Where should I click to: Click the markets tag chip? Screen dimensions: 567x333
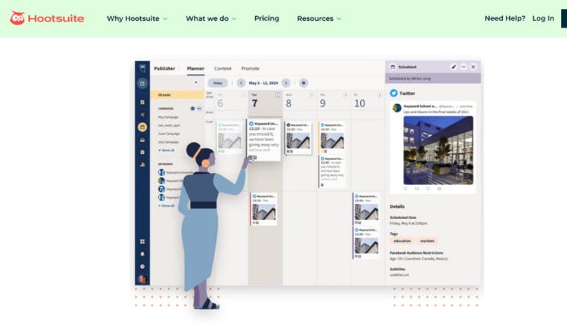tap(427, 241)
